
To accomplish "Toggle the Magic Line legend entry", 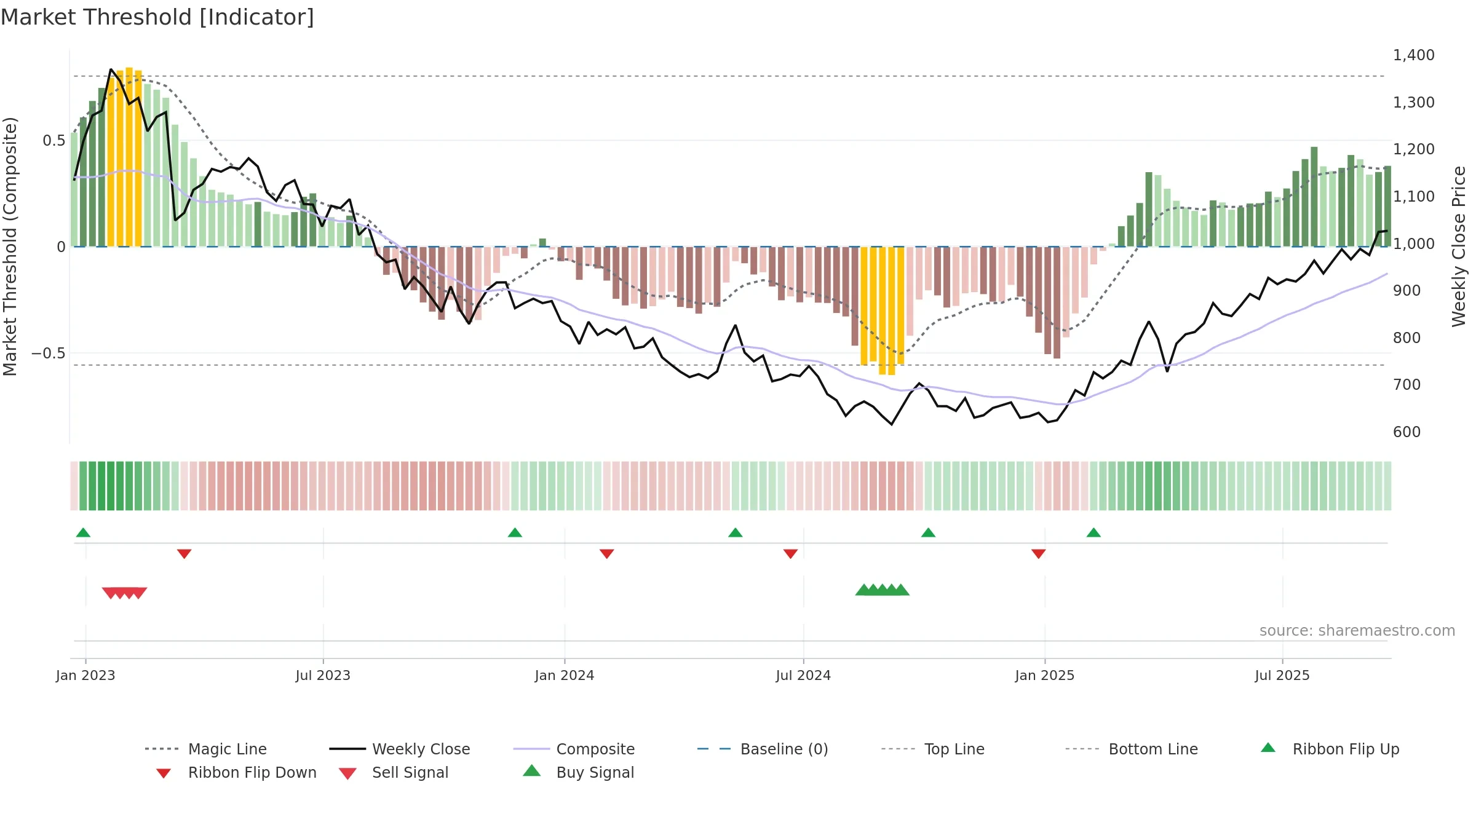I will (x=206, y=749).
